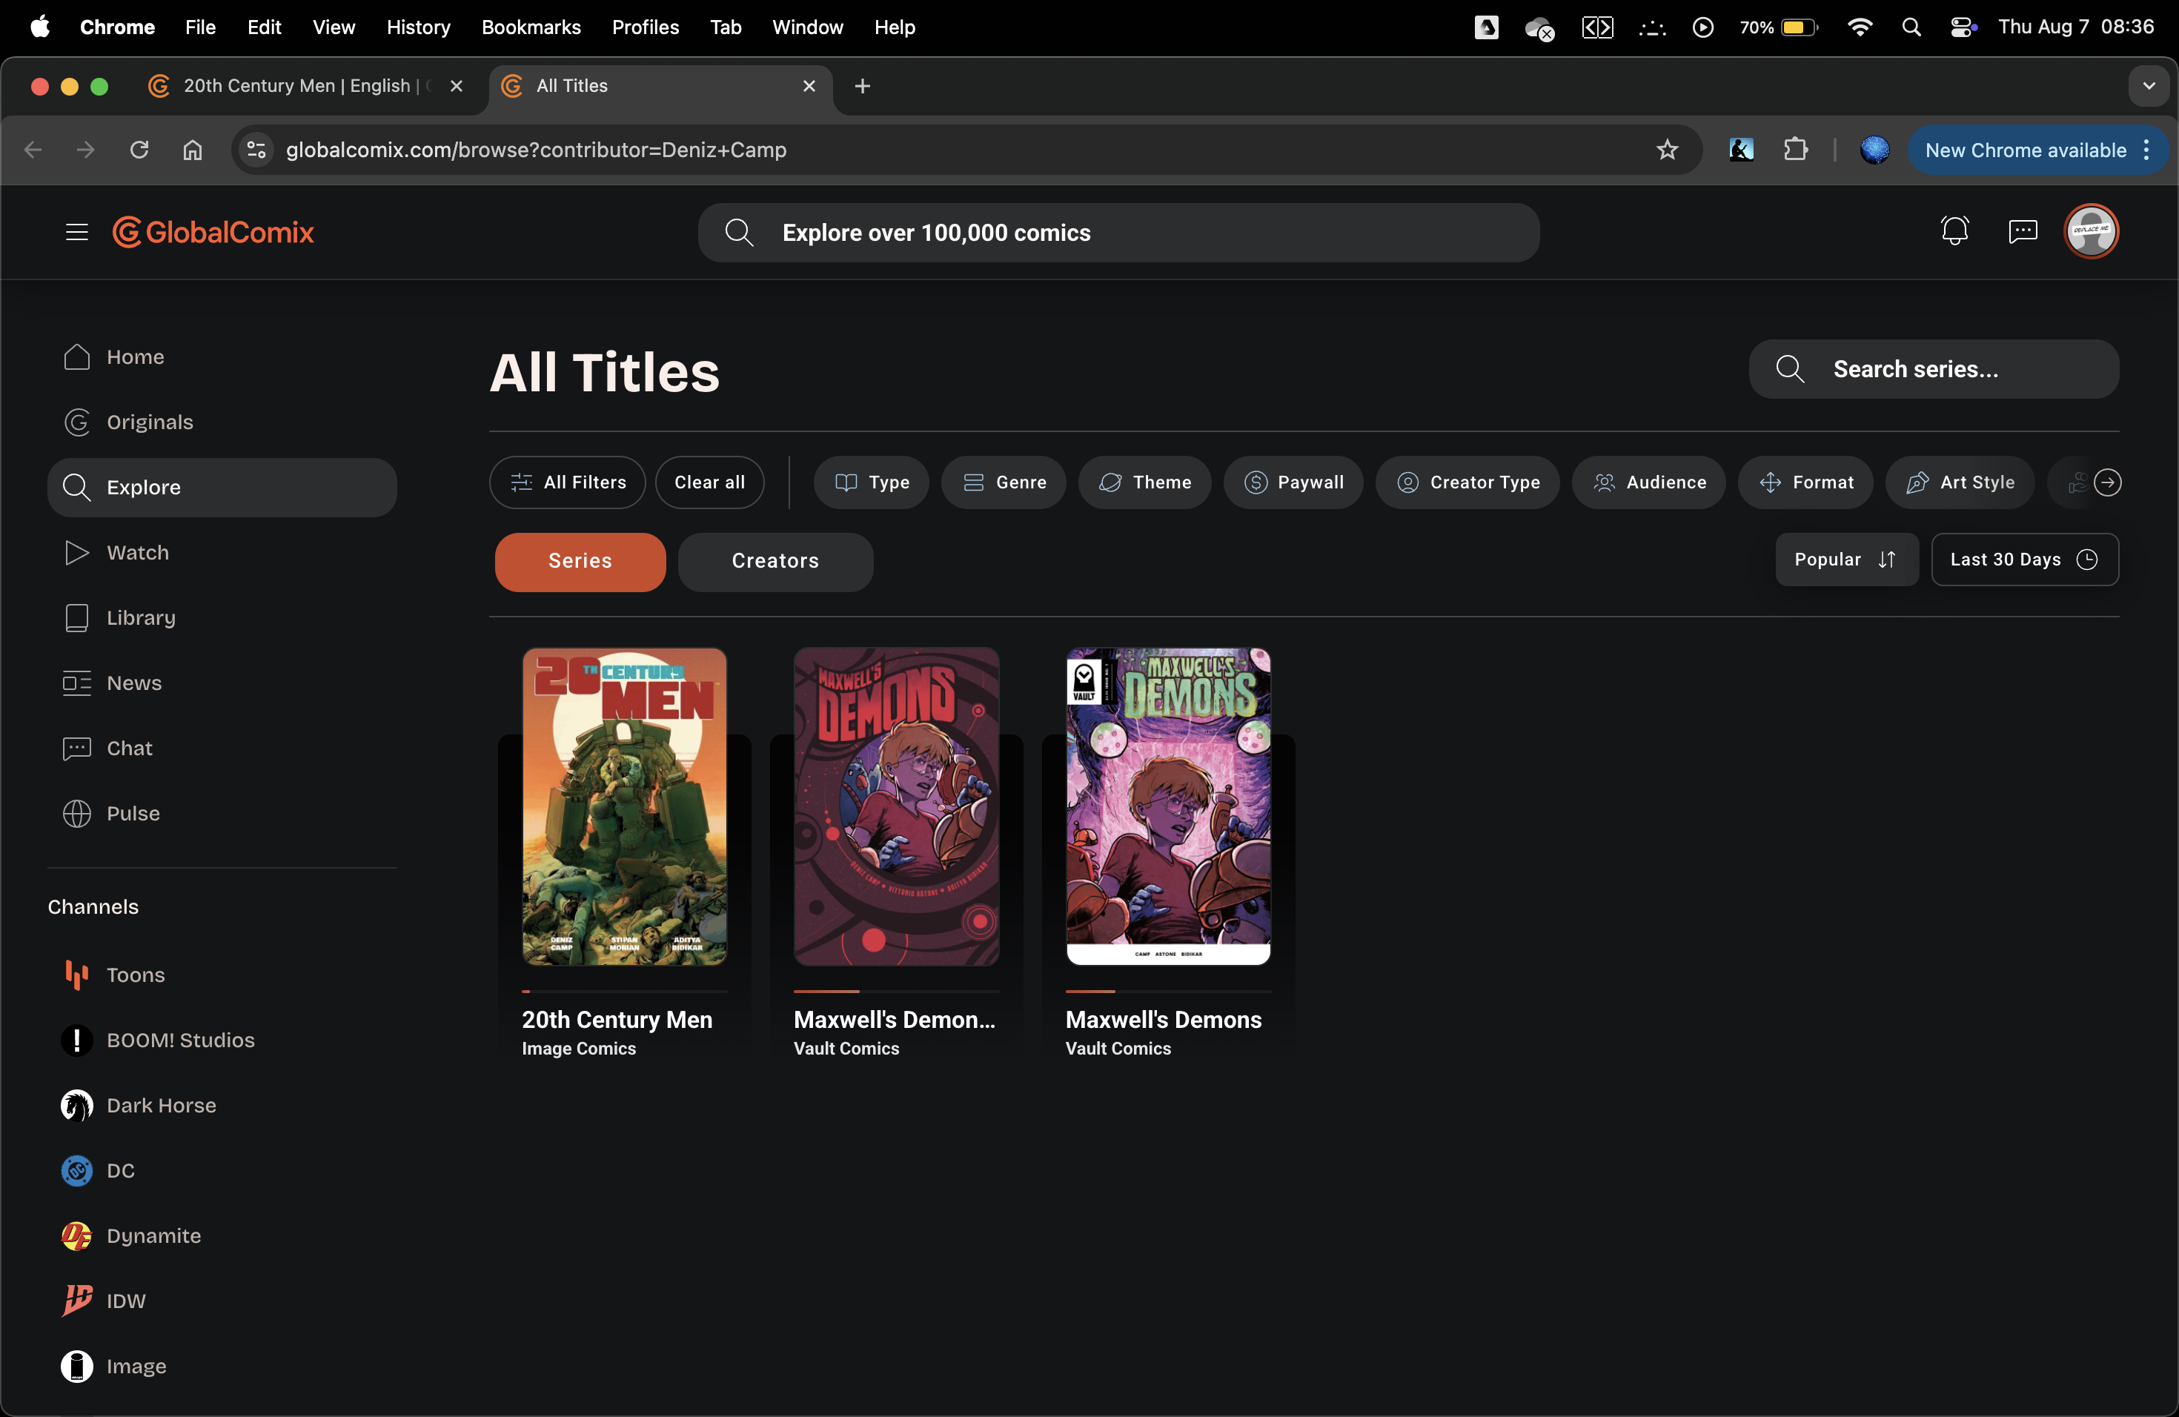Screen dimensions: 2179x1417
Task: Open the Image Comics publisher link
Action: [x=579, y=1049]
